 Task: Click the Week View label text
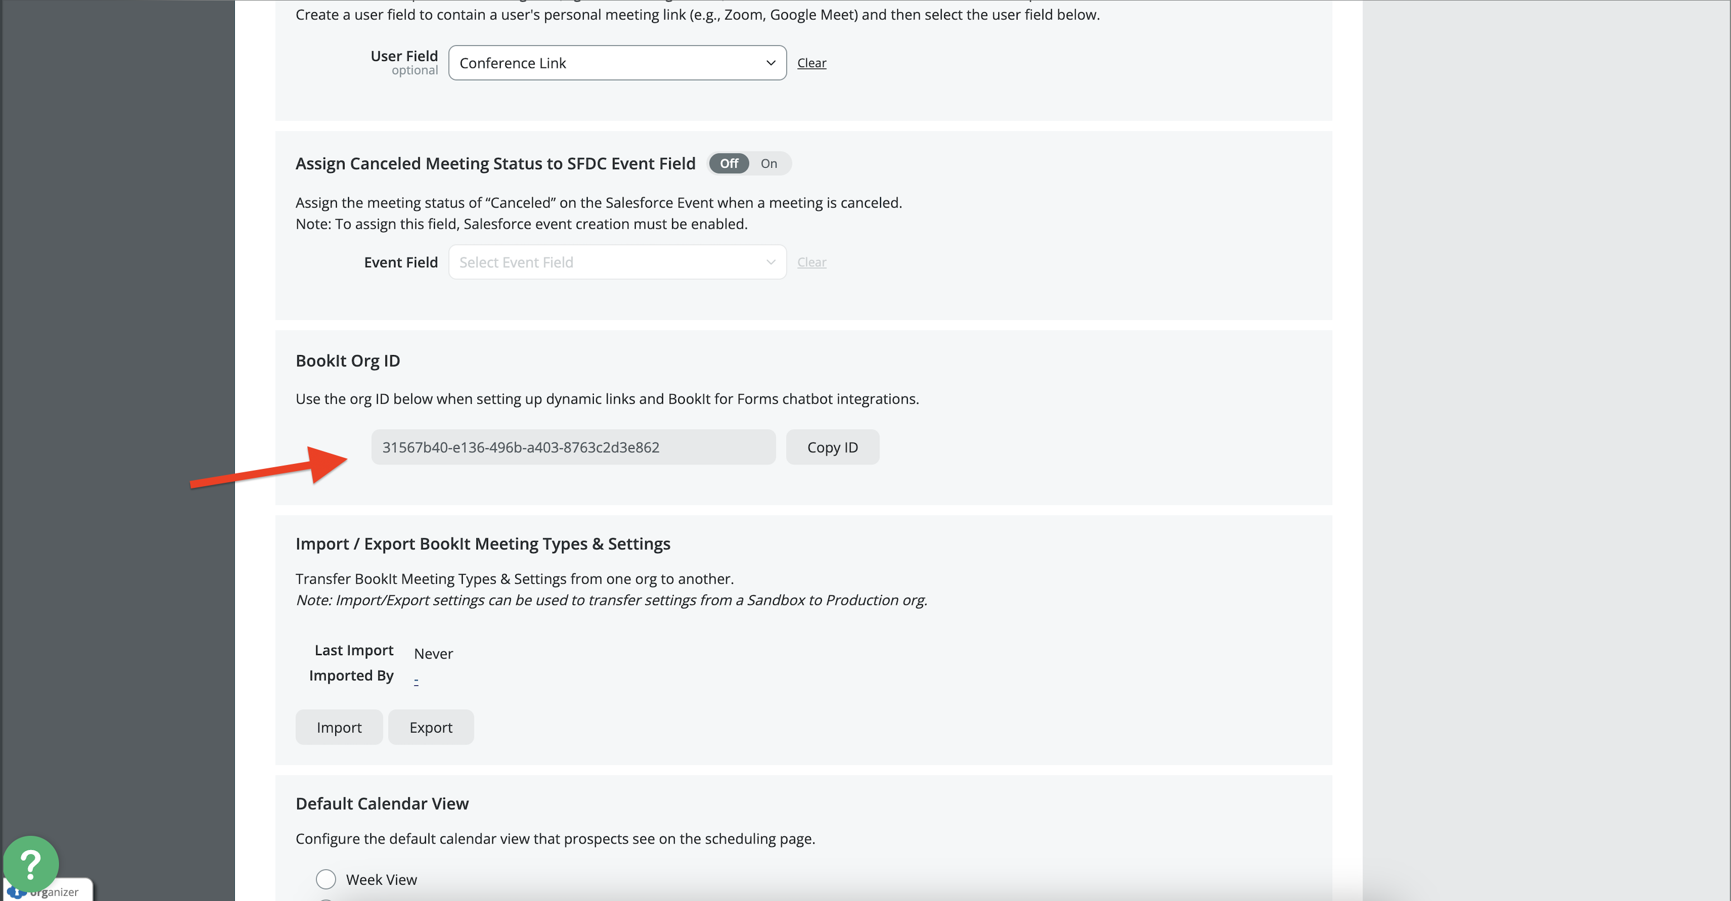381,879
